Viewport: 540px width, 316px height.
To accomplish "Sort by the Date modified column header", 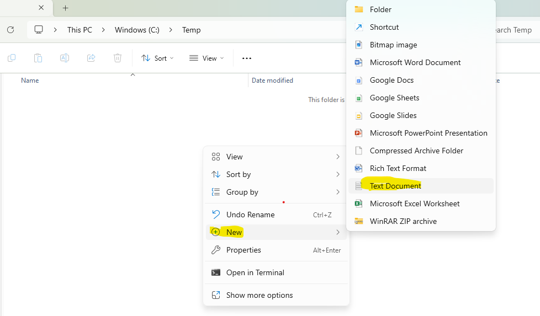I will click(272, 81).
